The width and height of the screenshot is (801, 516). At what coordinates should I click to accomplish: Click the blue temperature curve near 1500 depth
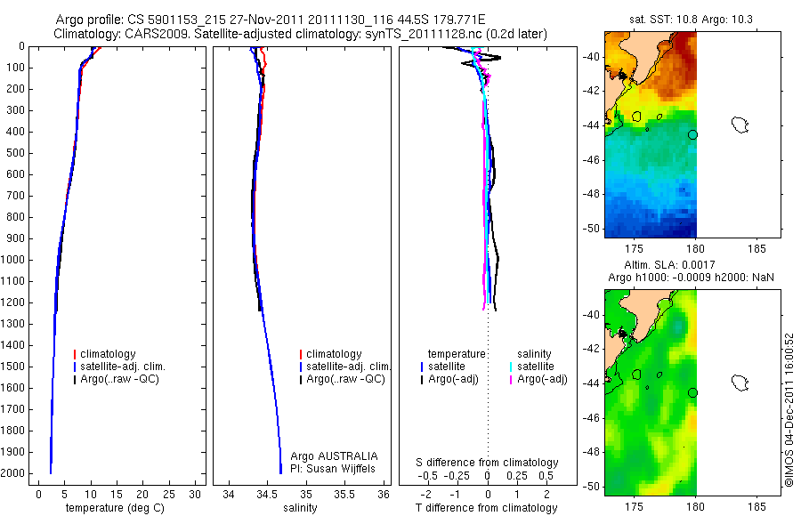53,367
